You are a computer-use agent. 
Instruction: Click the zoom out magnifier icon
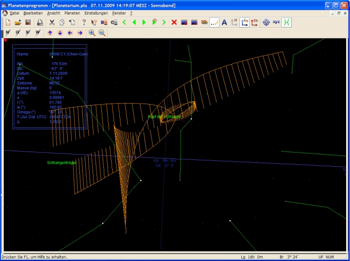[102, 33]
